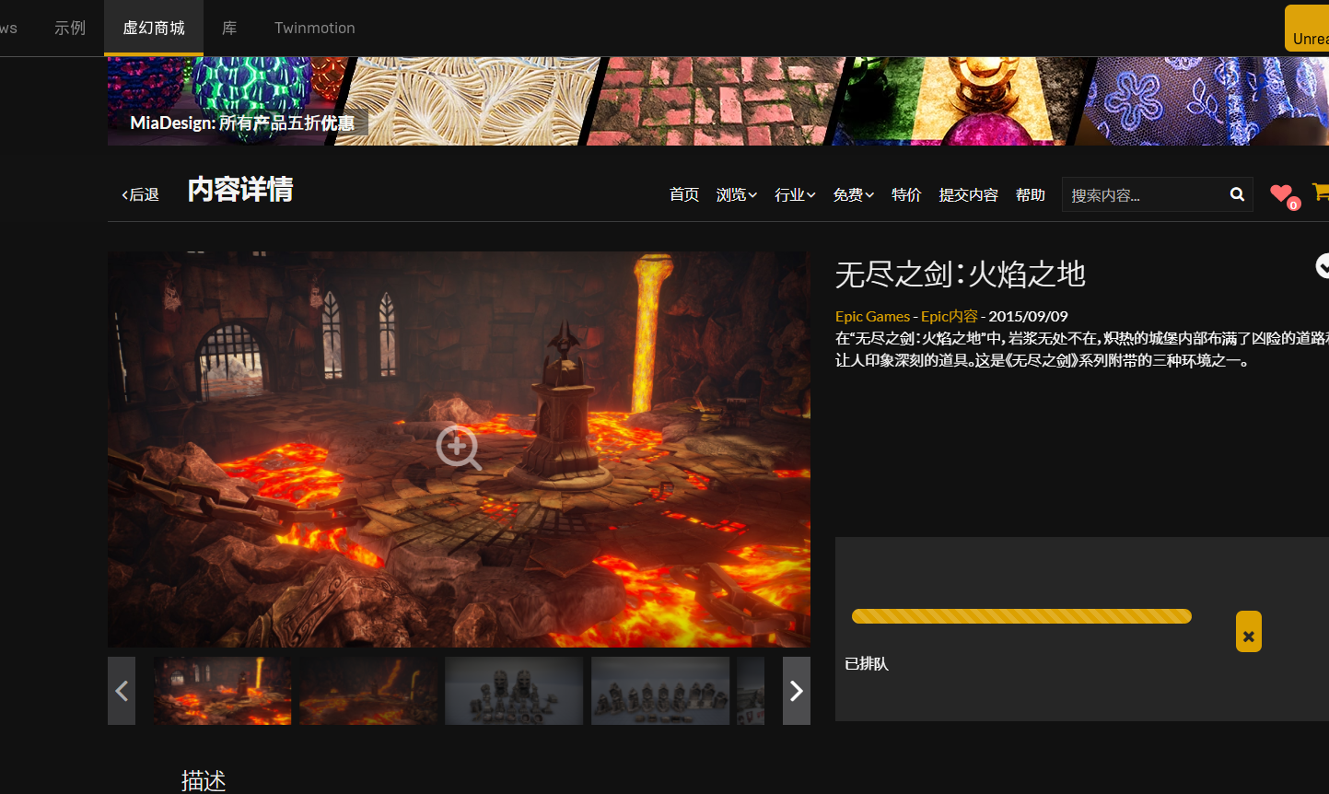Select the second dark lava thumbnail

coord(368,691)
